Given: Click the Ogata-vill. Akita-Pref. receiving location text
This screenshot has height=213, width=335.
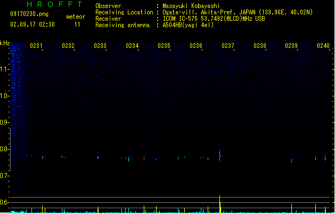Looking at the screenshot, I should (x=238, y=12).
